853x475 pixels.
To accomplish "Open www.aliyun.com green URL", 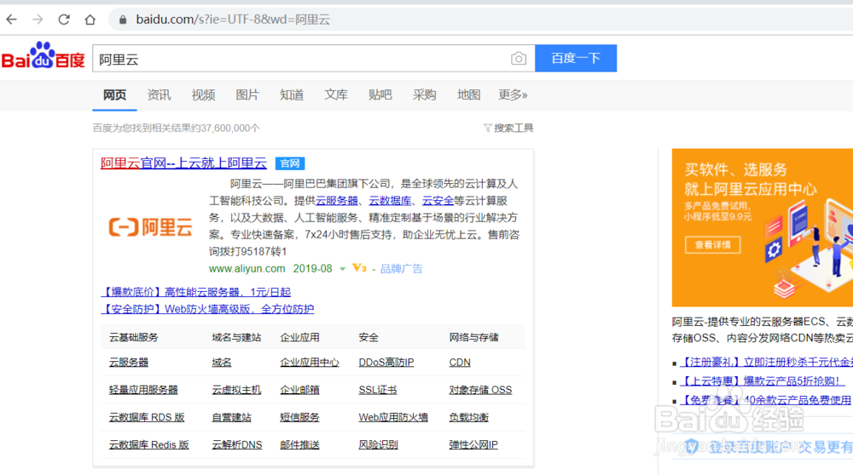I will tap(247, 269).
